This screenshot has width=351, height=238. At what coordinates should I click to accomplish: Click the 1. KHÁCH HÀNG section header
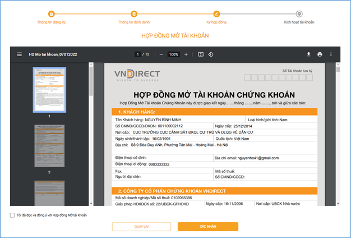[214, 112]
